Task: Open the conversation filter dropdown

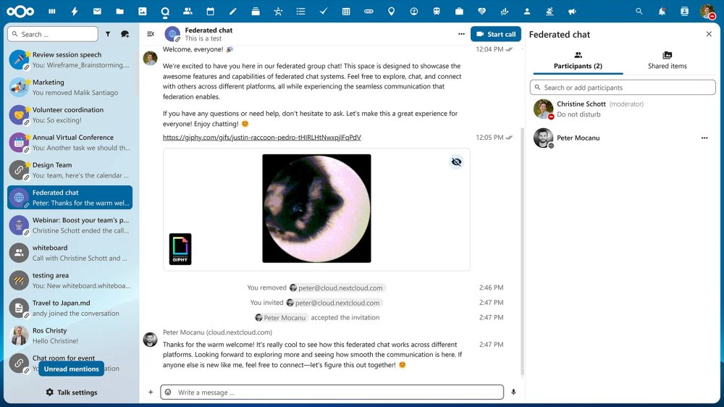Action: click(x=108, y=34)
